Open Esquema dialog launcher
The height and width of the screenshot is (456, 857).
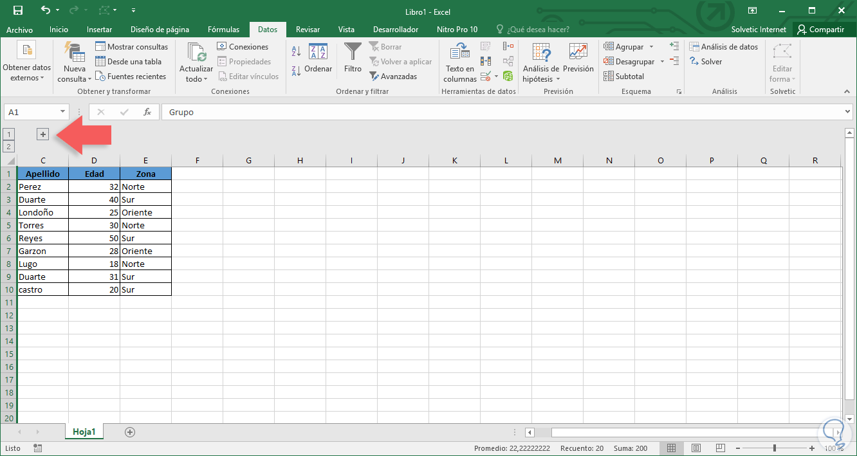click(679, 92)
